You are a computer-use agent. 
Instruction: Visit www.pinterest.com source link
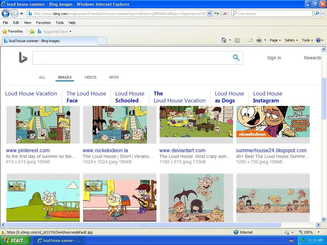(x=28, y=151)
